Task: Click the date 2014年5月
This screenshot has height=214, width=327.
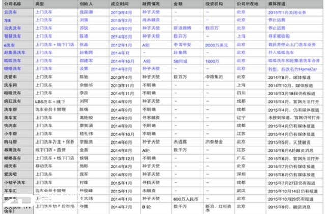Action: pos(121,37)
